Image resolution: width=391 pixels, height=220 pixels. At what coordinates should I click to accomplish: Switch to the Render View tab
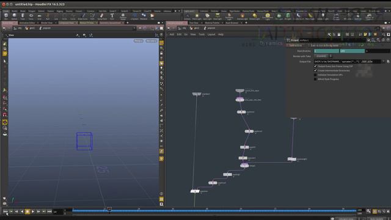[x=47, y=23]
